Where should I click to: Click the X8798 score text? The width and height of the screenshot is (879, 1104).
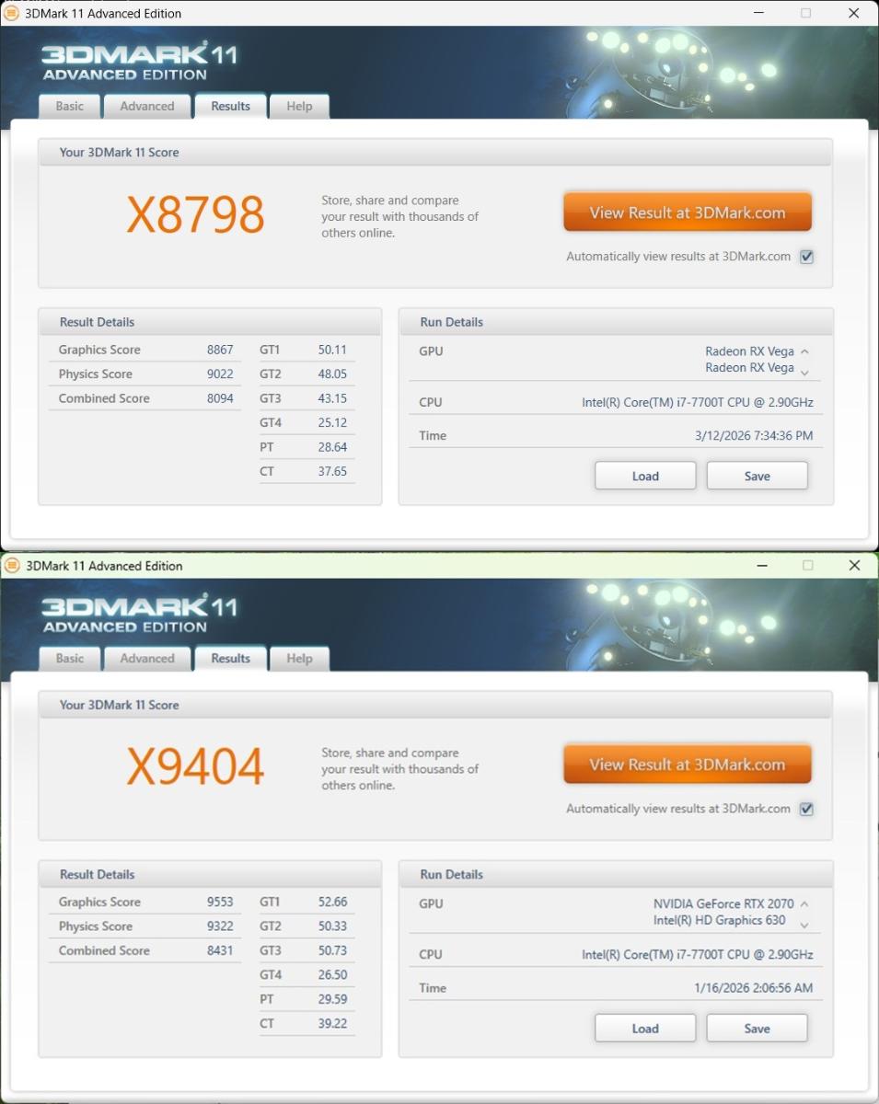pyautogui.click(x=195, y=214)
